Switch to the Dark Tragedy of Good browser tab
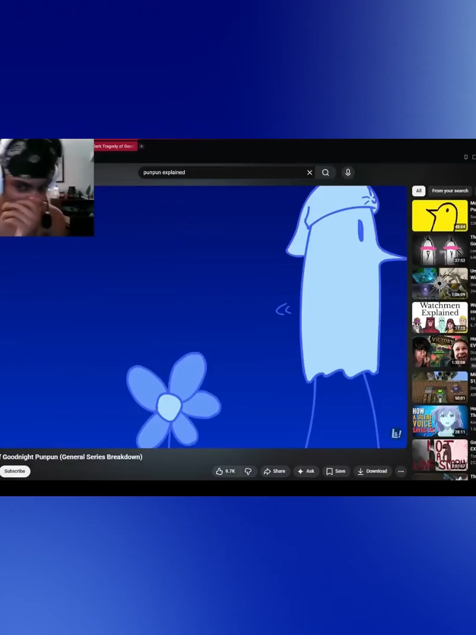The height and width of the screenshot is (635, 476). [115, 146]
